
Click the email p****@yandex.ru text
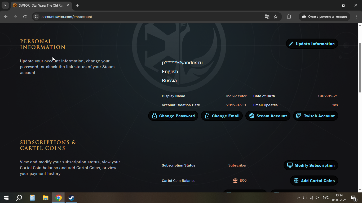tap(182, 63)
